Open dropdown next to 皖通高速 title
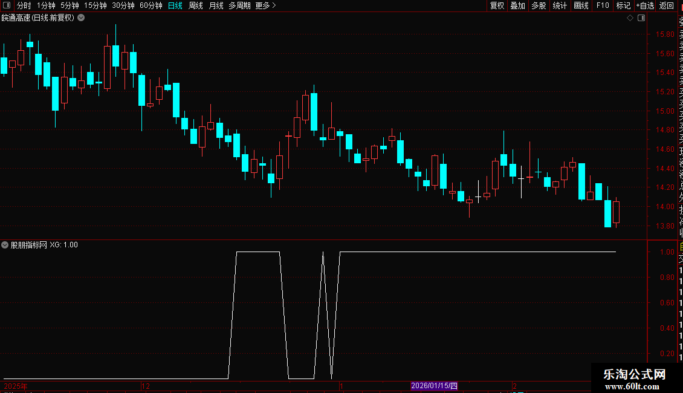Viewport: 683px width, 393px height. click(81, 18)
